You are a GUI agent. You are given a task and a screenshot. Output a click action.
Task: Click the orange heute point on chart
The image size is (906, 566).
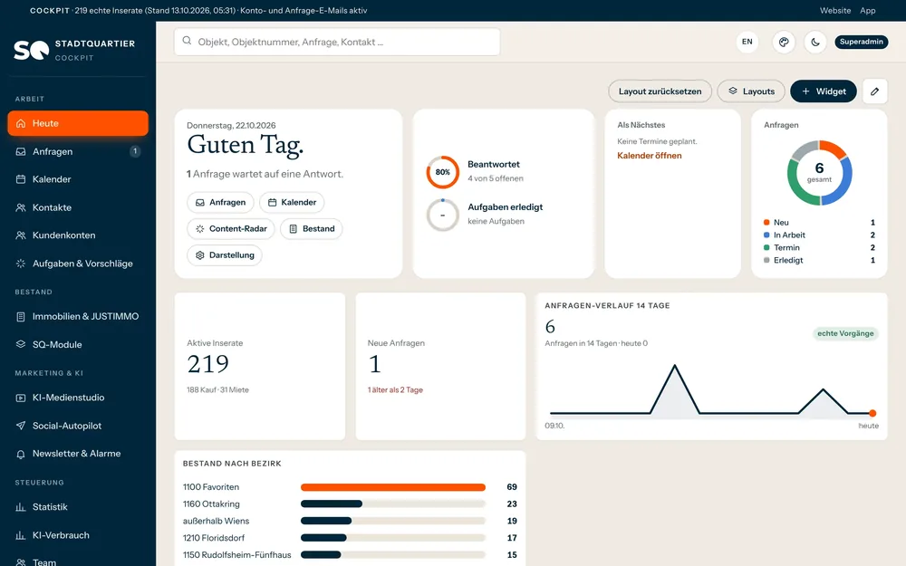click(872, 413)
